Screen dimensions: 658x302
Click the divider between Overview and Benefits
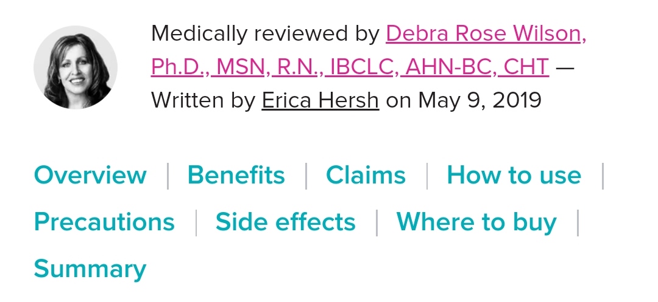[x=168, y=176]
